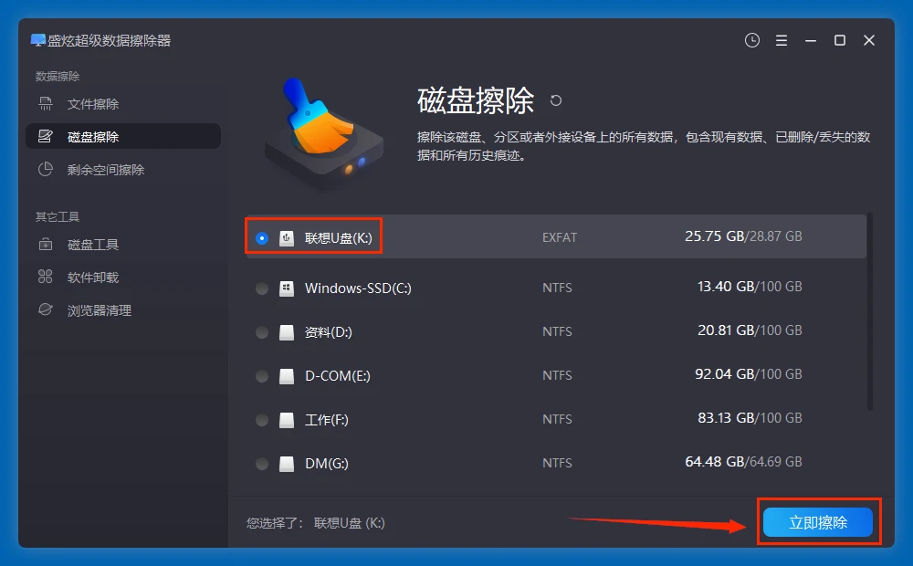Viewport: 913px width, 566px height.
Task: Click the 磁盘工具 tool icon
Action: (x=44, y=244)
